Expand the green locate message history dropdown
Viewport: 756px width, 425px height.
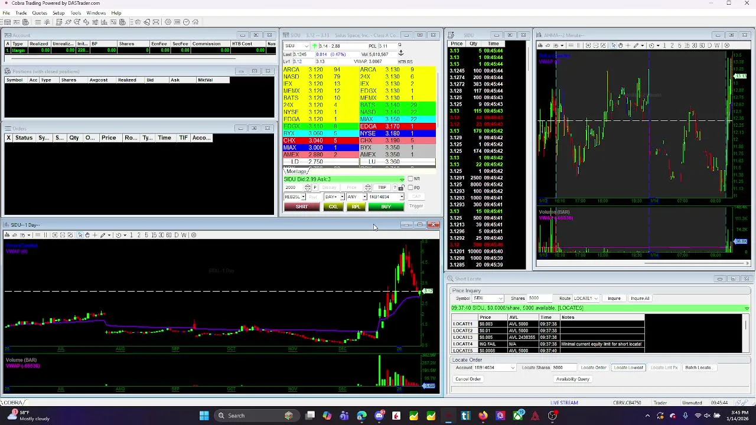coord(747,308)
